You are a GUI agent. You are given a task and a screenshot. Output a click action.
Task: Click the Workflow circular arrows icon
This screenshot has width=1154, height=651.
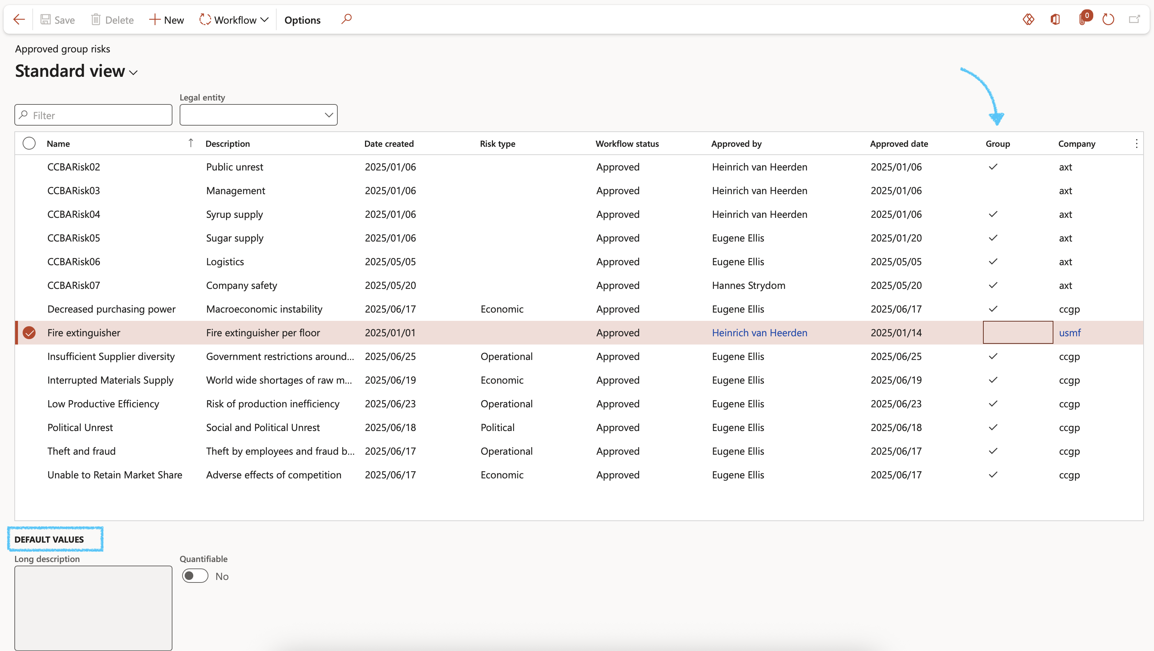[205, 20]
